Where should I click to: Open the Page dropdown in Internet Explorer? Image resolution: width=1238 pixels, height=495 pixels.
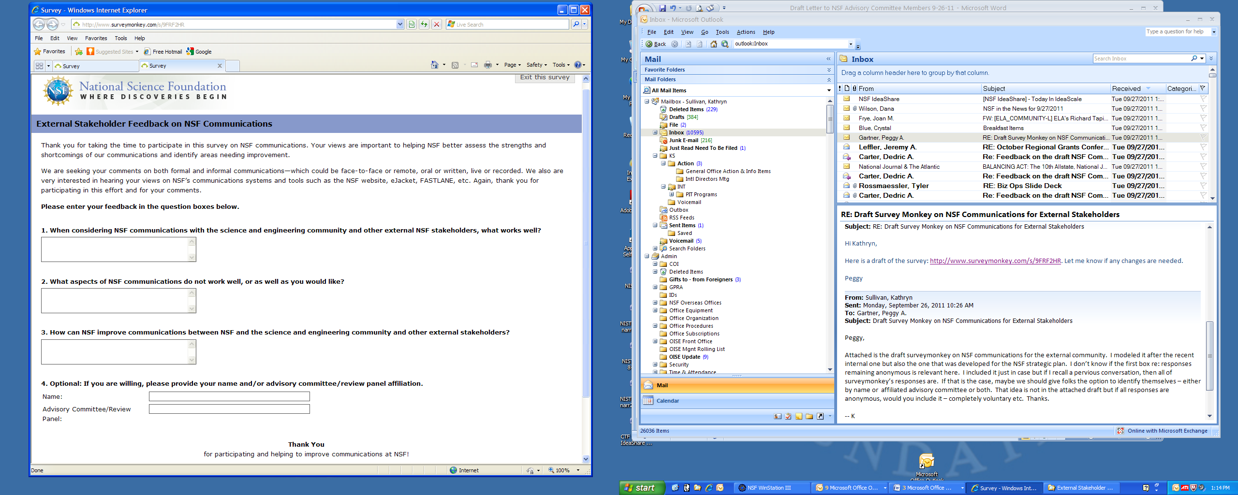tap(512, 65)
